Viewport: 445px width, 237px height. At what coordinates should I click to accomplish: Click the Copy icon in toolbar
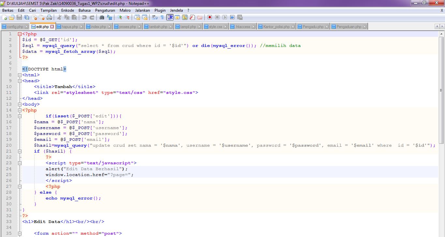(67, 17)
